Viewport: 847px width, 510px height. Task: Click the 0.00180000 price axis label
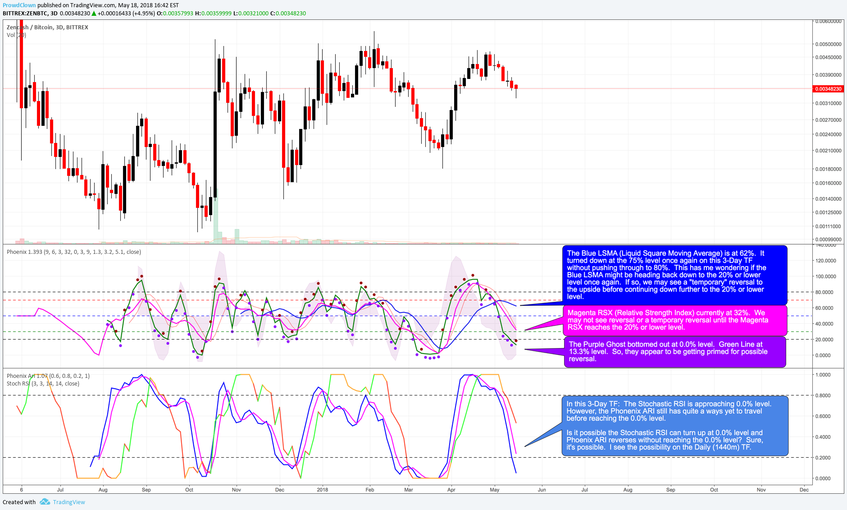[828, 169]
